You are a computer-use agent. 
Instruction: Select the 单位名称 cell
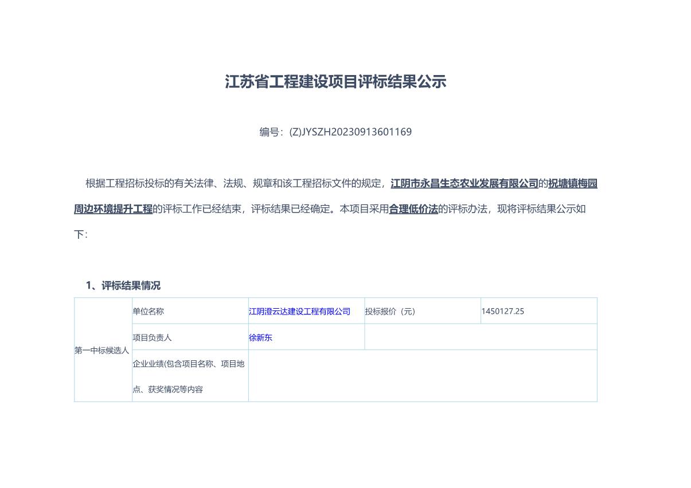190,311
